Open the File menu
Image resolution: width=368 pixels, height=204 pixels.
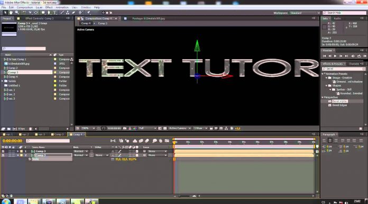4,7
